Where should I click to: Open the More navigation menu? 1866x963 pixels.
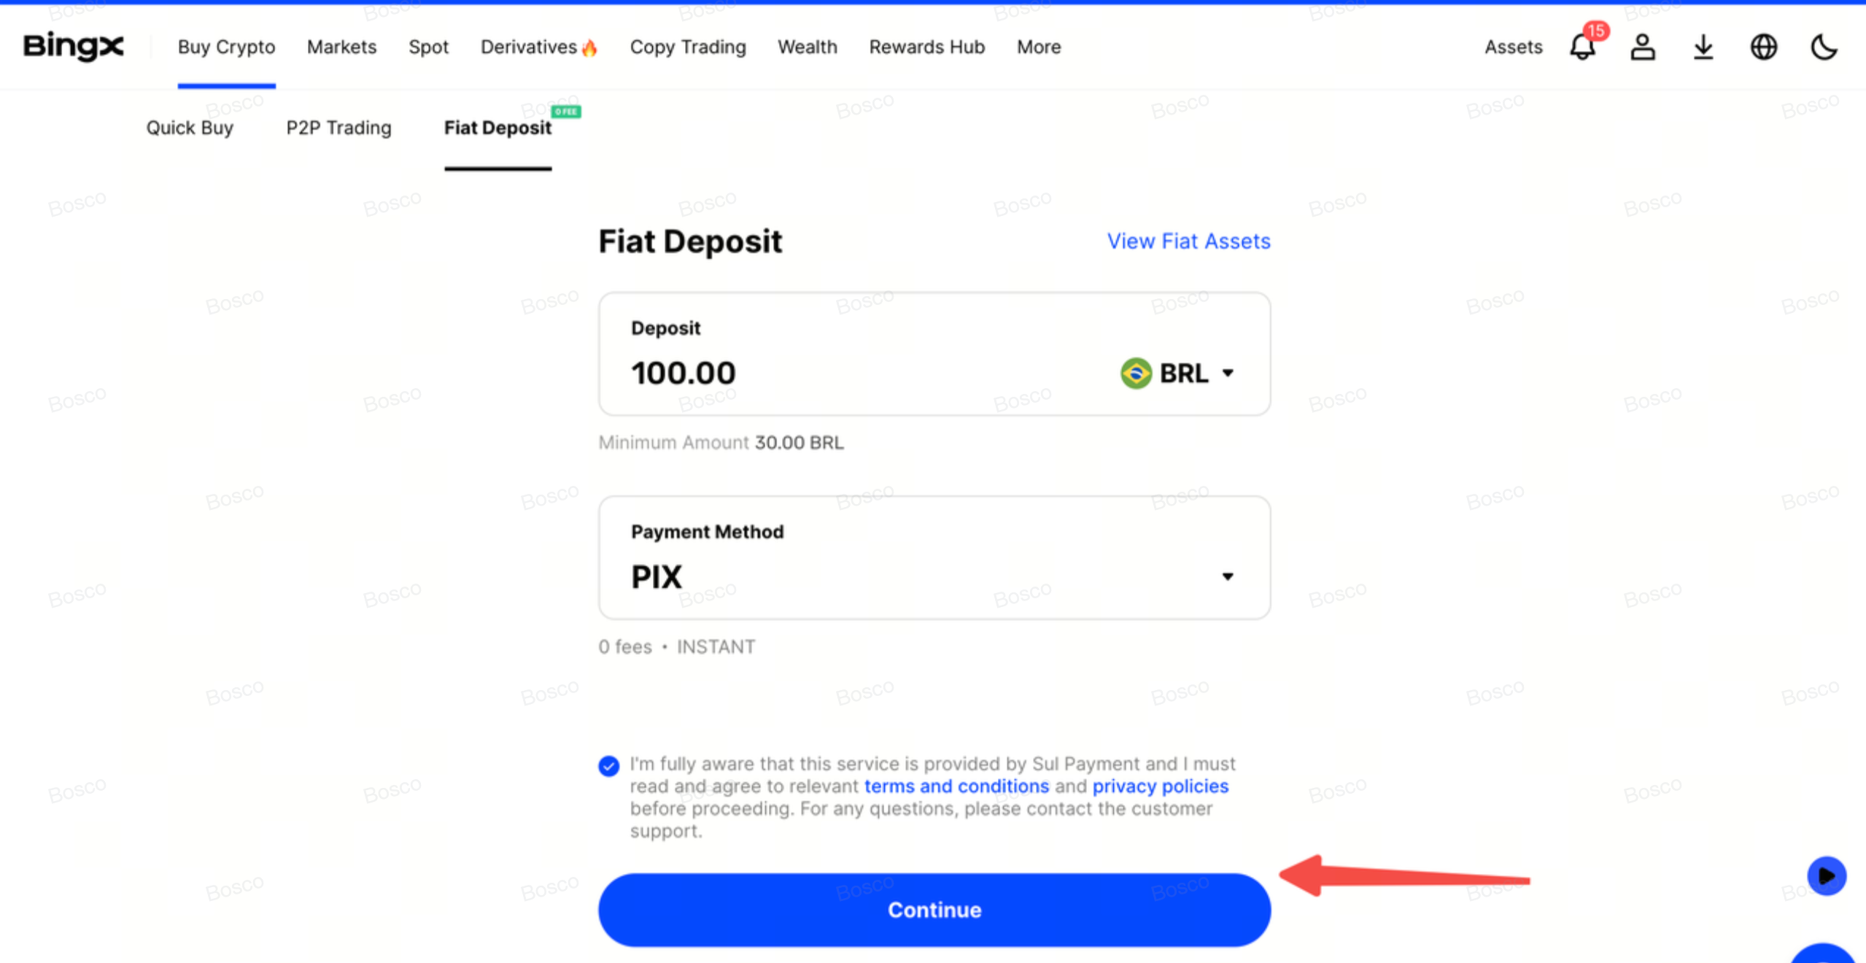coord(1039,47)
